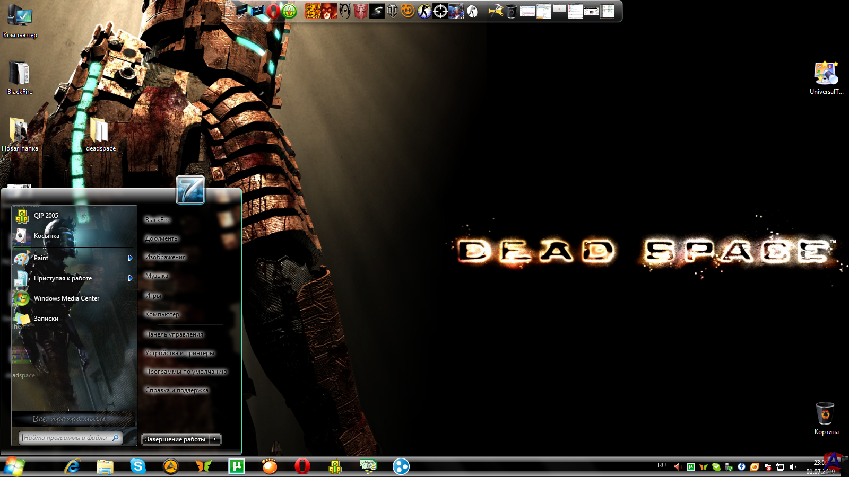Open the Компьютер desktop icon
Screen dimensions: 849x477
pos(20,21)
